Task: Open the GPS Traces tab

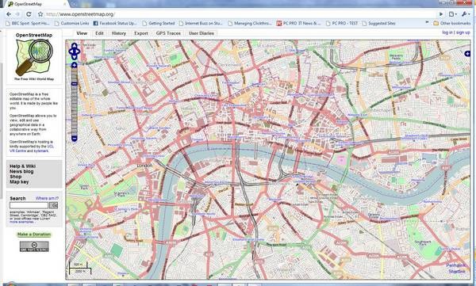Action: pyautogui.click(x=168, y=33)
